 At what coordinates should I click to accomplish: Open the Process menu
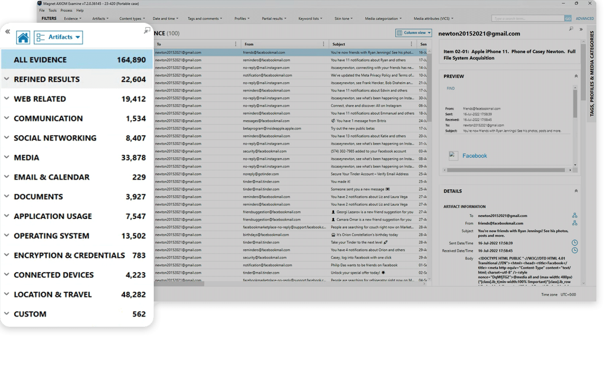point(66,11)
